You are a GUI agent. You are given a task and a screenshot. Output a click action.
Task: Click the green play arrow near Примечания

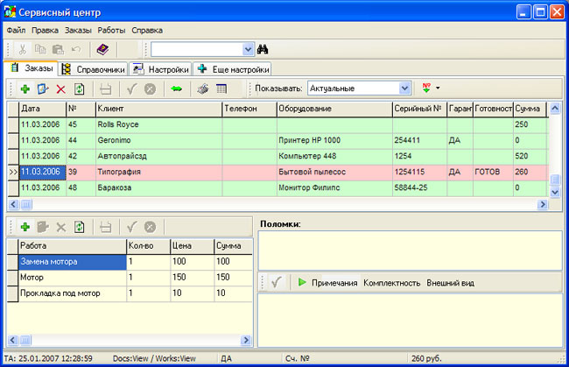301,283
